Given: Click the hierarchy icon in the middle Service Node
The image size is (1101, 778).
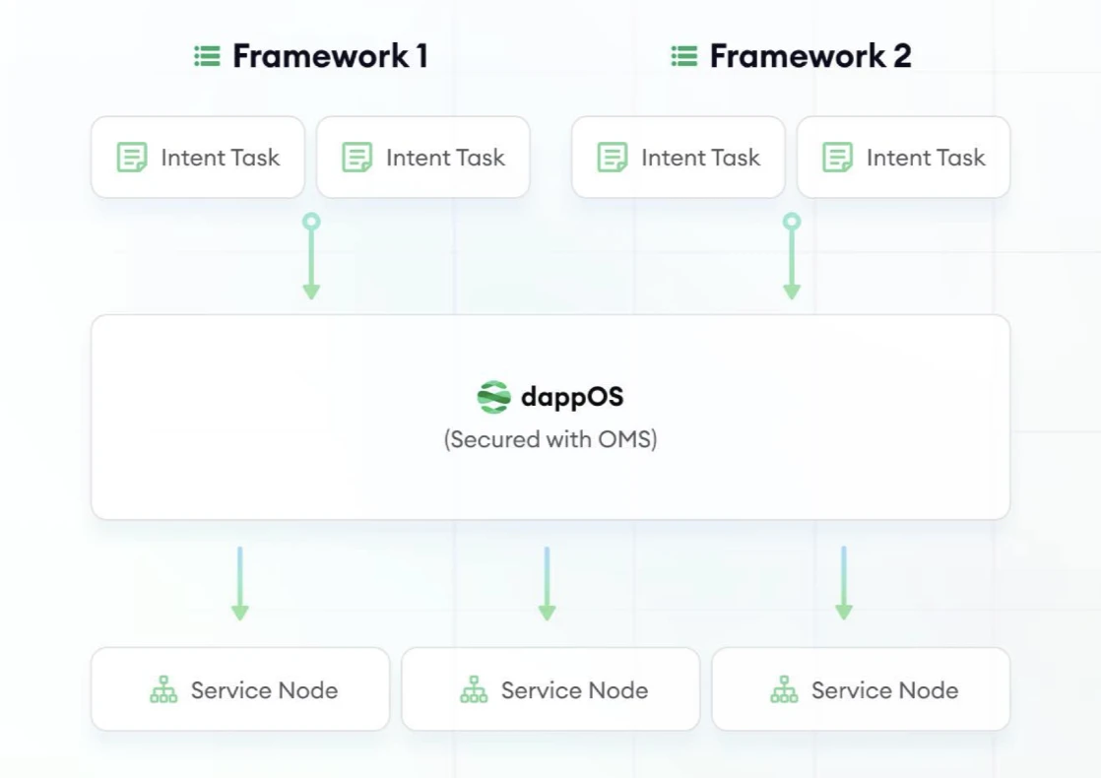Looking at the screenshot, I should 474,690.
